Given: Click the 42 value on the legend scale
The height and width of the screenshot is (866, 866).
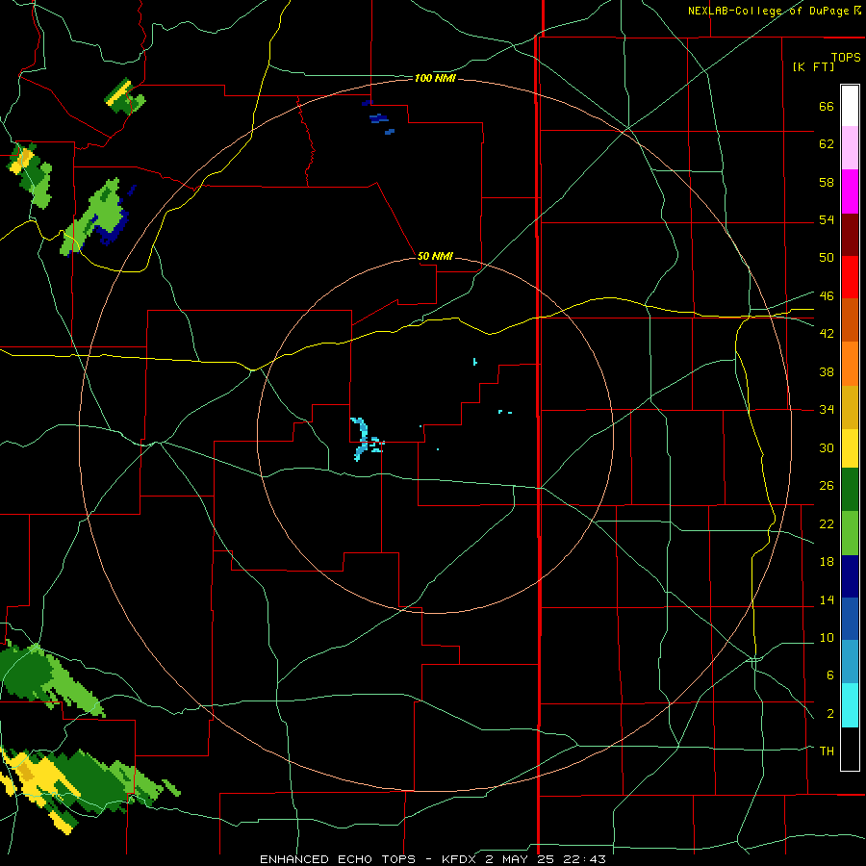Looking at the screenshot, I should coord(827,333).
